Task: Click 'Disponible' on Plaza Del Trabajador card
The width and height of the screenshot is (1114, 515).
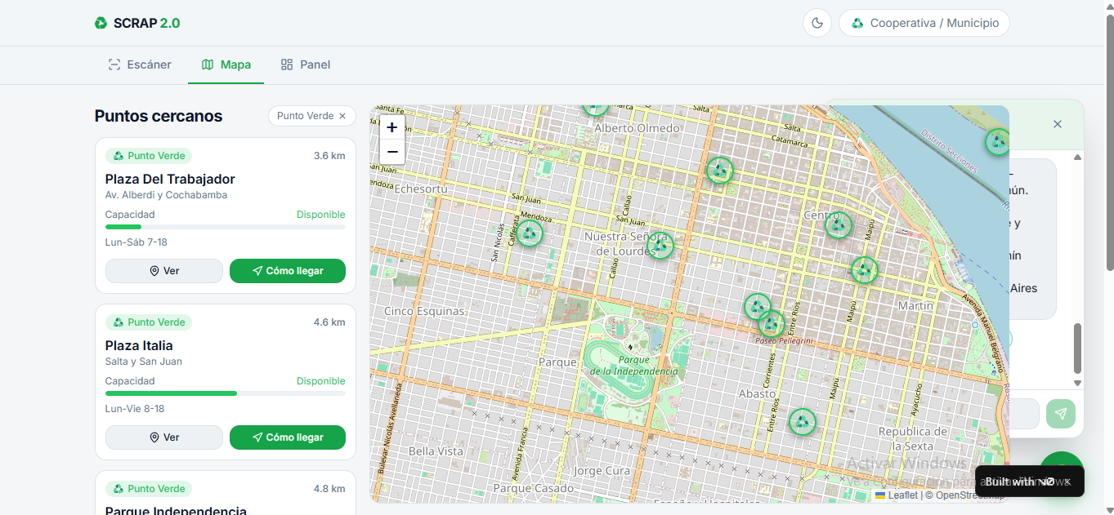Action: [321, 215]
